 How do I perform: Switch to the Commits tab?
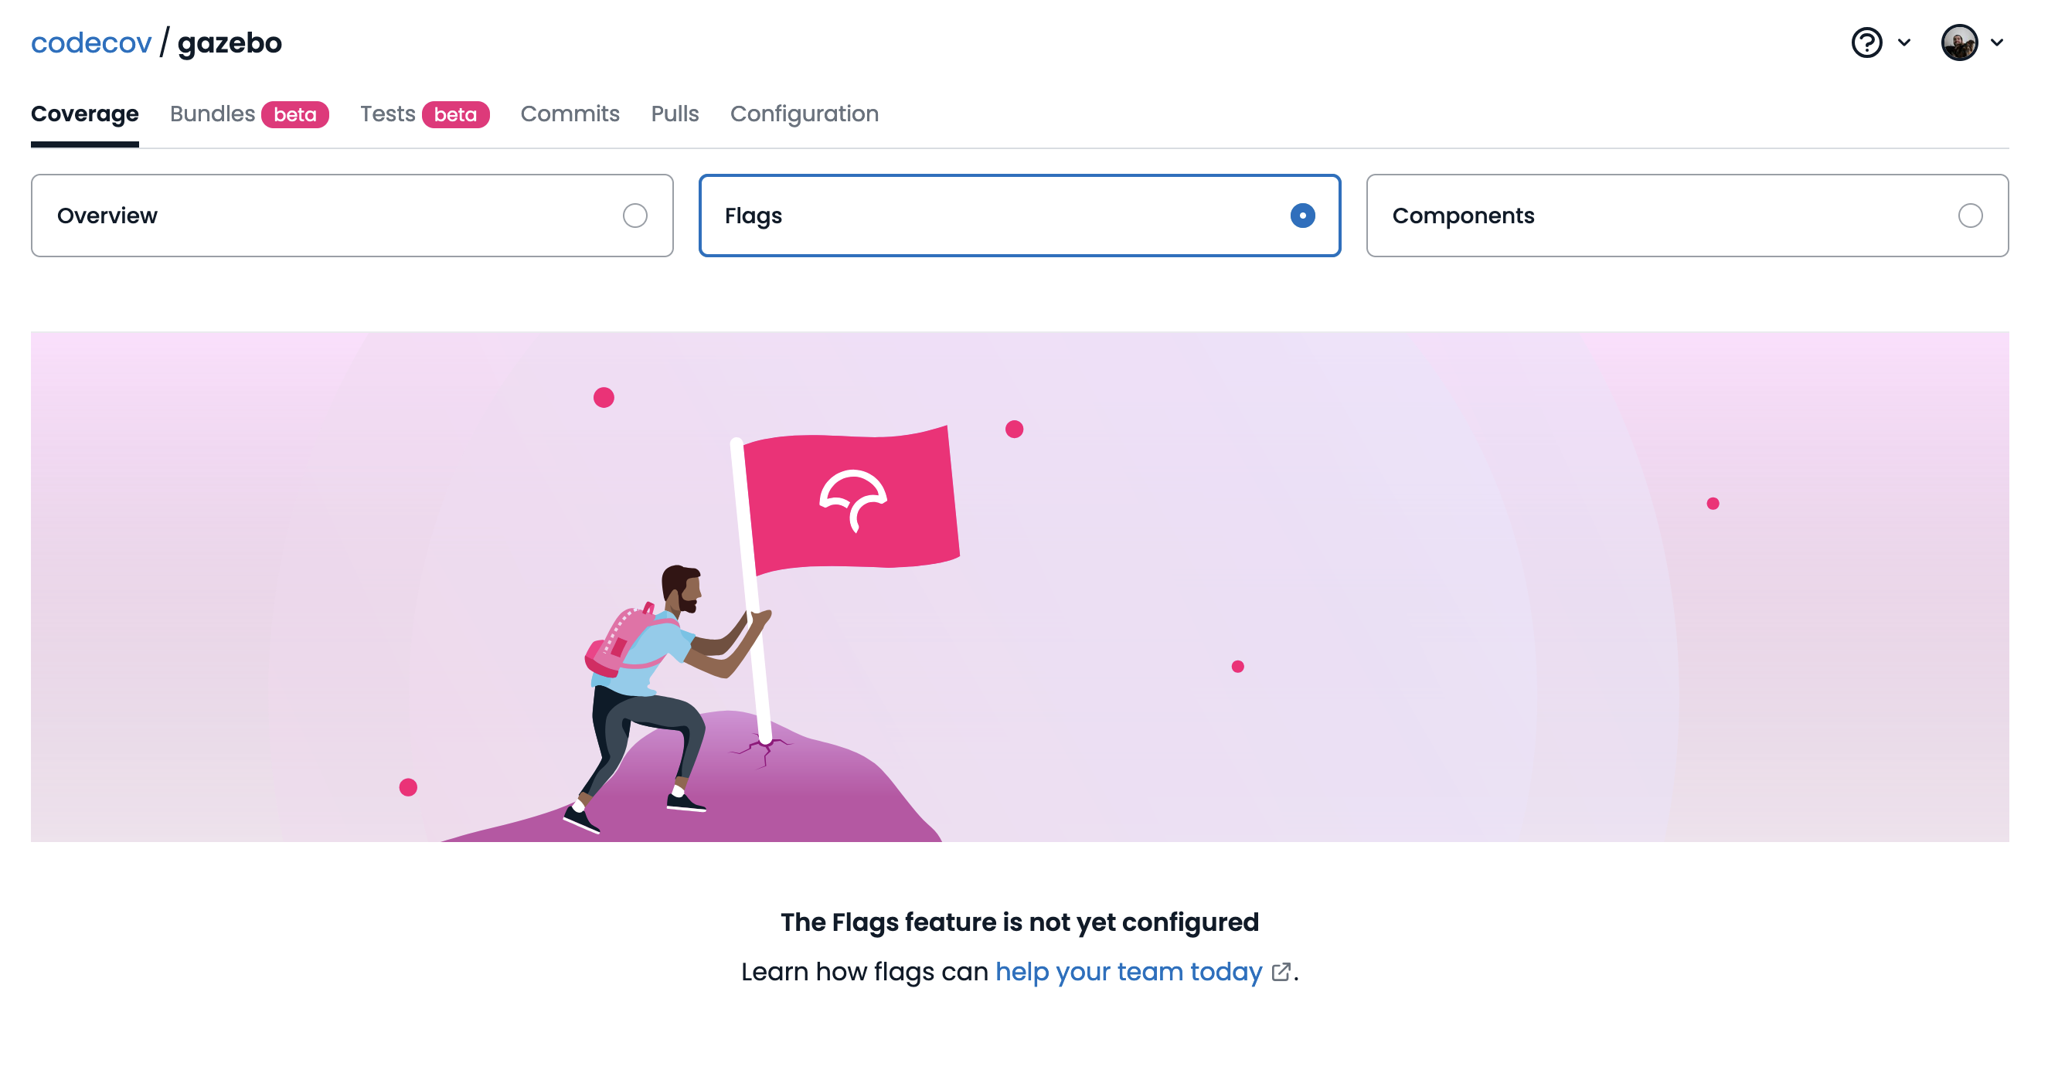point(570,114)
